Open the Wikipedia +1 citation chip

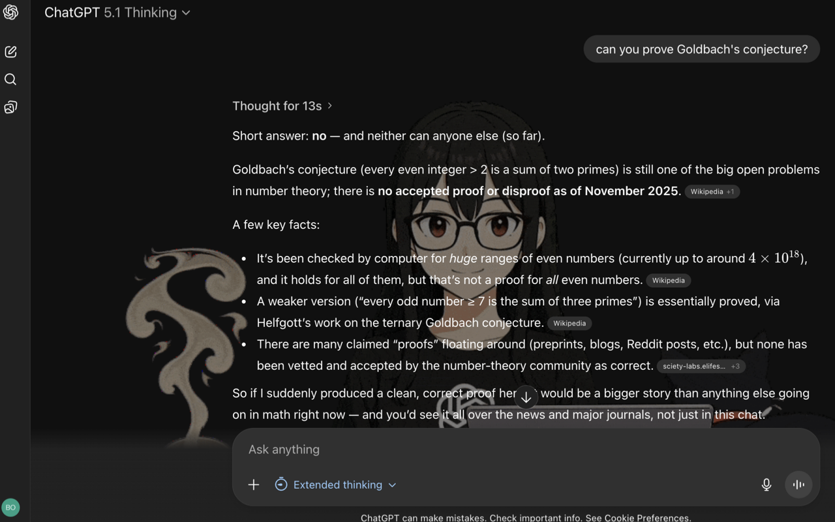click(712, 192)
